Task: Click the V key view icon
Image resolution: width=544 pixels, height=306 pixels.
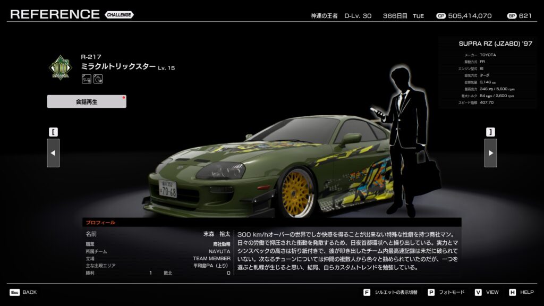Action: click(x=478, y=292)
